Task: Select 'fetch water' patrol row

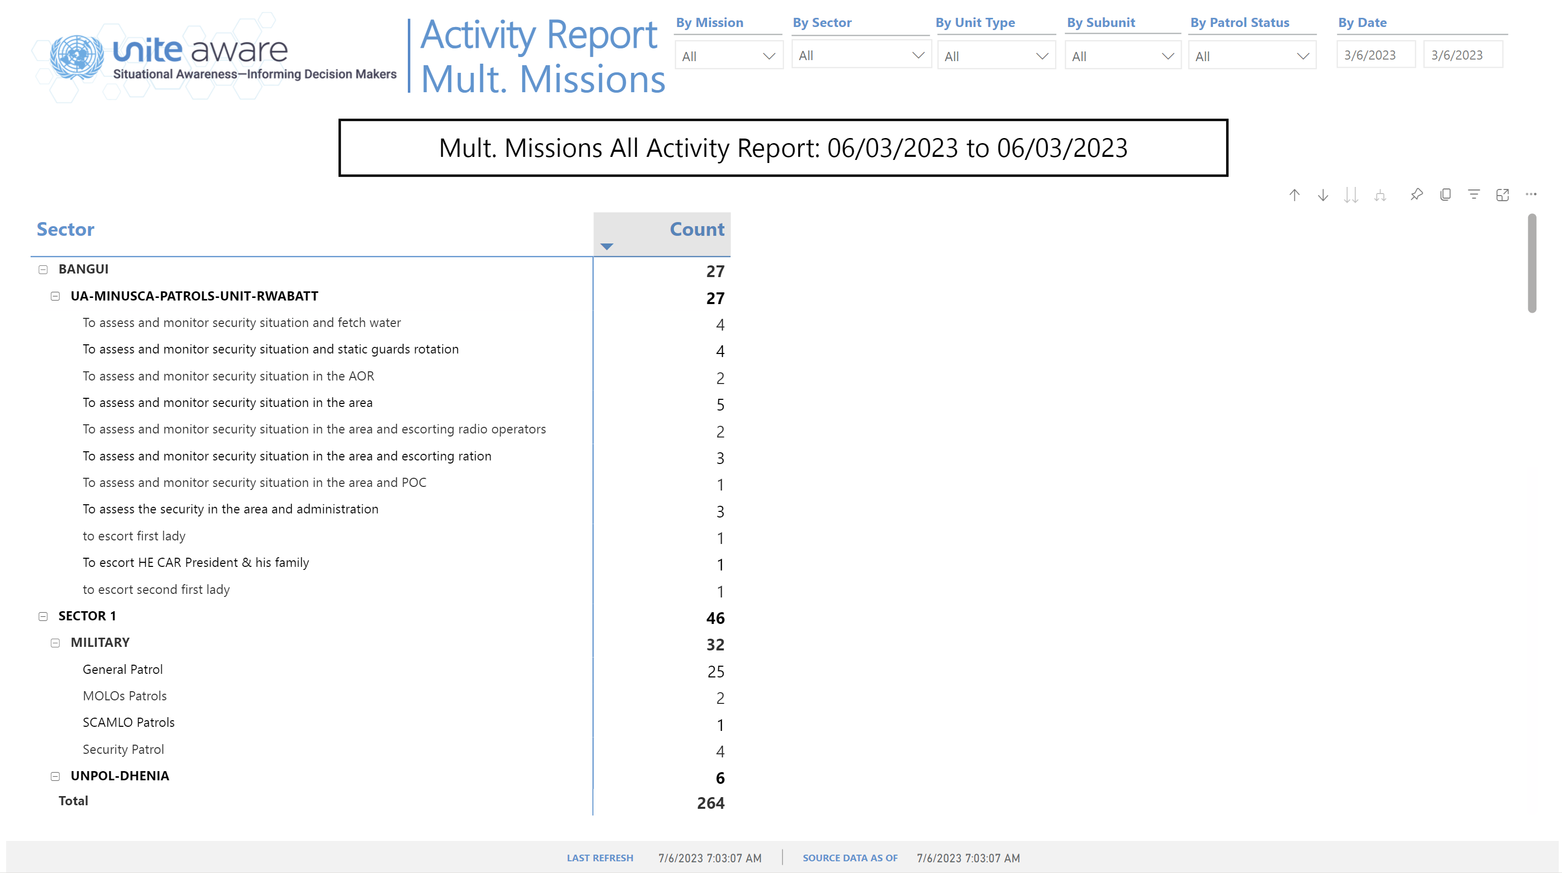Action: [380, 323]
